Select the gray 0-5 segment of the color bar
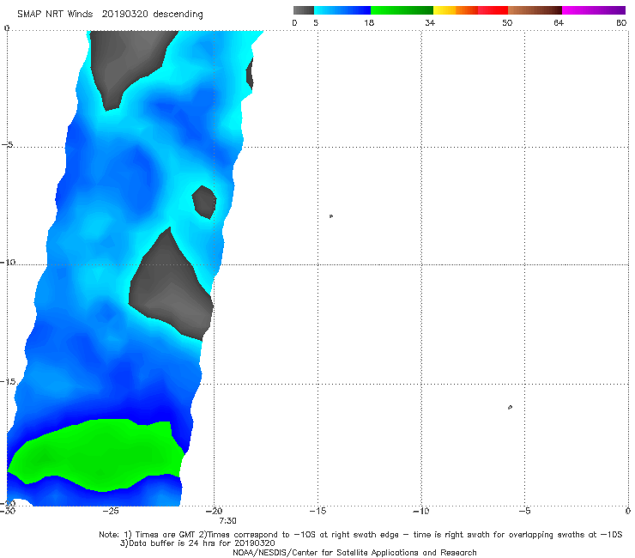This screenshot has height=558, width=635. [x=304, y=10]
